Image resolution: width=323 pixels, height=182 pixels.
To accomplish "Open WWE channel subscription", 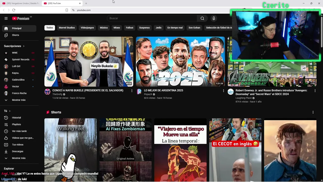I will (19, 53).
